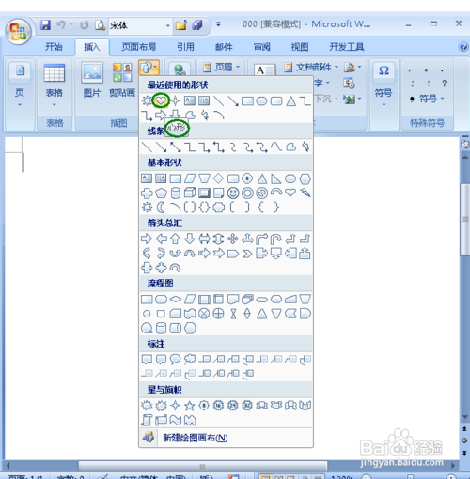Image resolution: width=470 pixels, height=479 pixels.
Task: Open the Ω 符号 symbol dropdown
Action: pos(384,85)
